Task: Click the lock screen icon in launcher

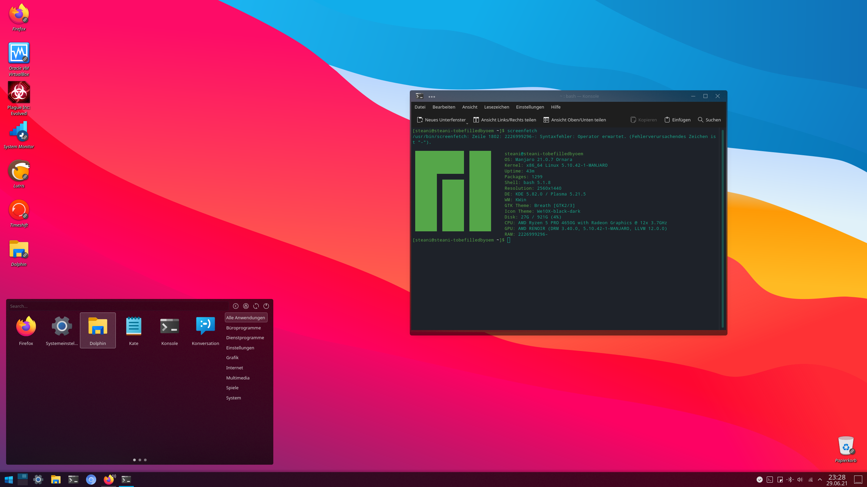Action: [246, 306]
